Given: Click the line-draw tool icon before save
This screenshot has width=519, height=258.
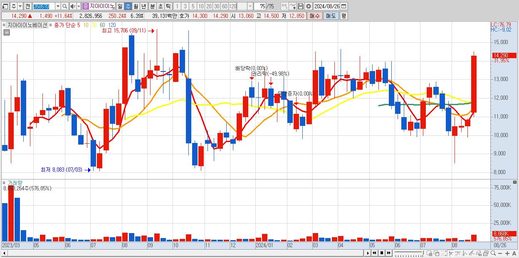Looking at the screenshot, I should tap(293, 6).
